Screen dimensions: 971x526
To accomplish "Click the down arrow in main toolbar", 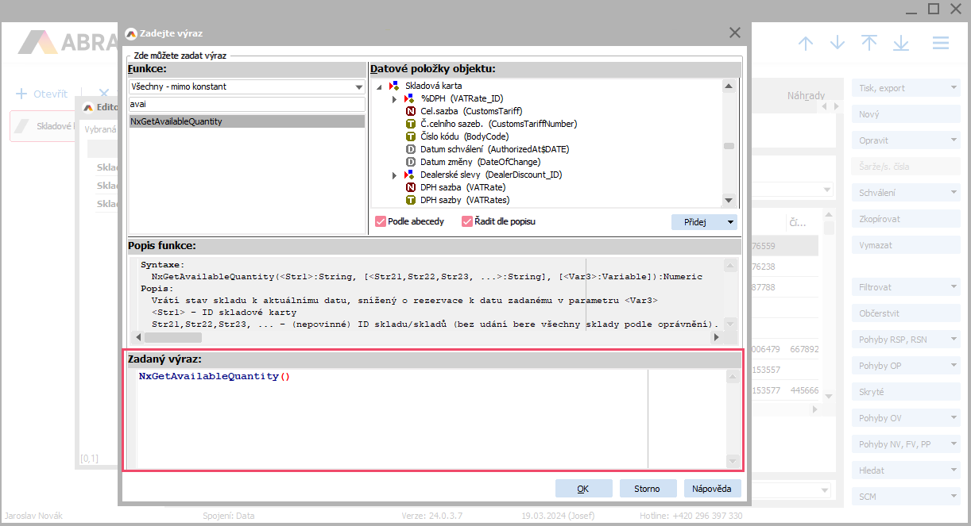I will 838,43.
